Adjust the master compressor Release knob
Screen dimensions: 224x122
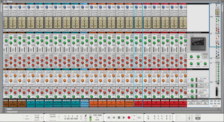pos(198,64)
